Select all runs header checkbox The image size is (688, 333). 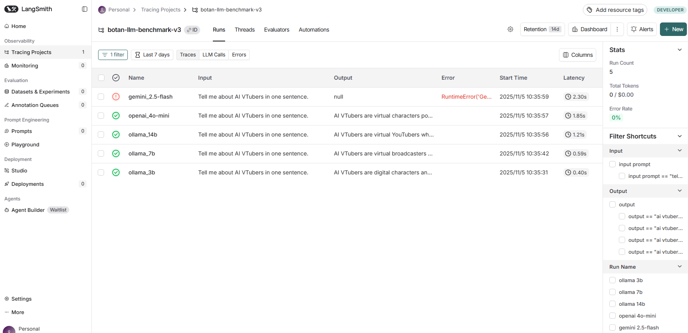101,78
